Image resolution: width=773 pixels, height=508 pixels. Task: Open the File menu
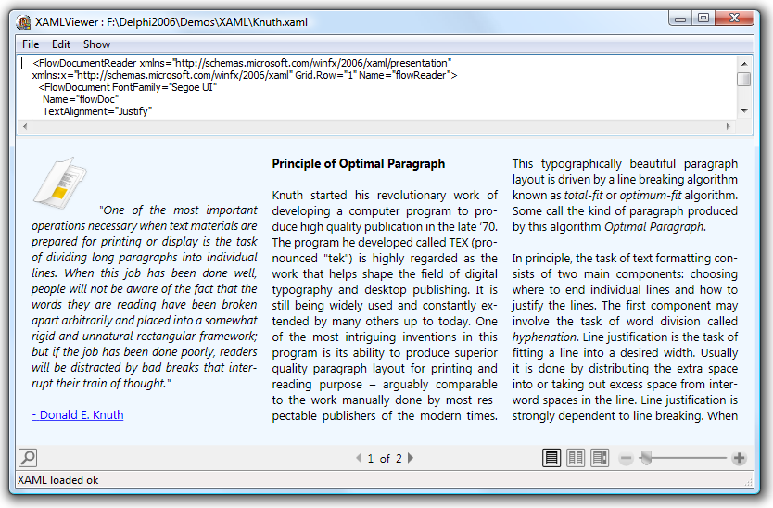pos(31,44)
